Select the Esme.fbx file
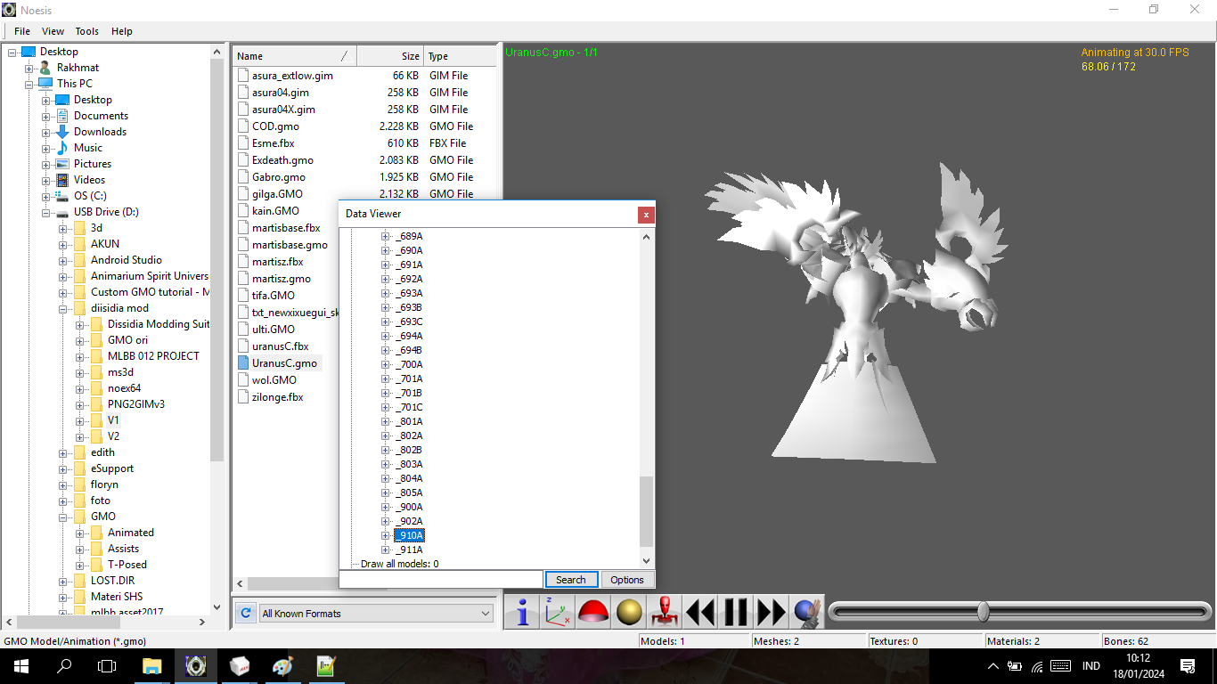 point(273,143)
